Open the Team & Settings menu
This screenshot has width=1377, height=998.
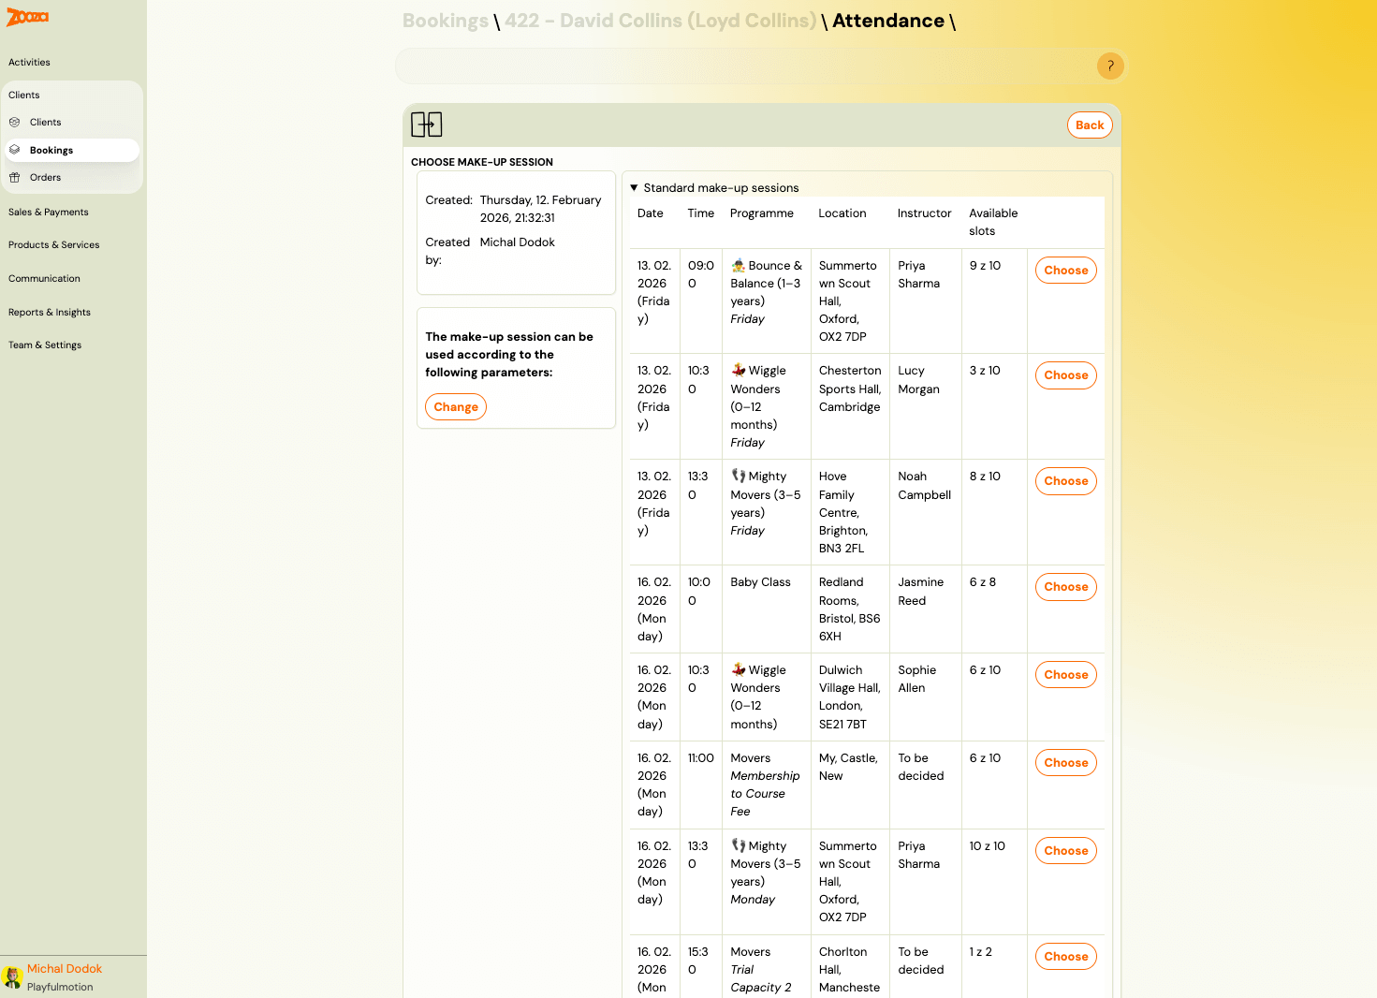[x=45, y=345]
